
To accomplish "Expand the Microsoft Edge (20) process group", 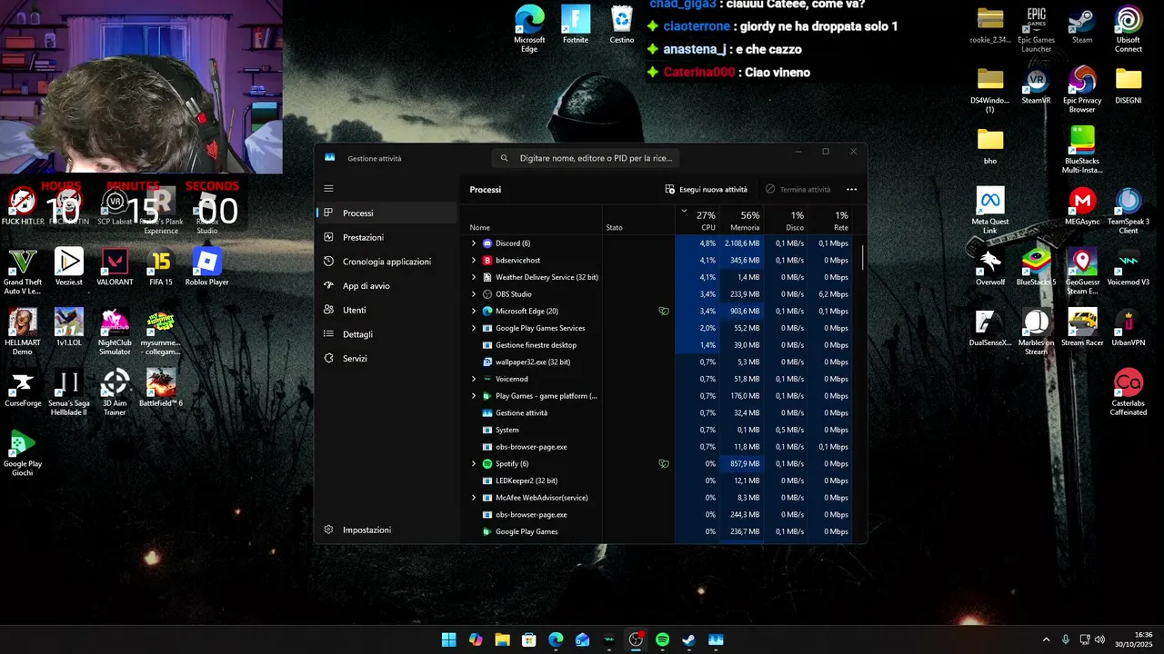I will click(474, 312).
